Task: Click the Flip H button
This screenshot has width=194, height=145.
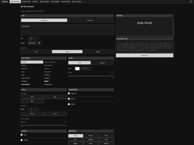Action: coord(32,114)
